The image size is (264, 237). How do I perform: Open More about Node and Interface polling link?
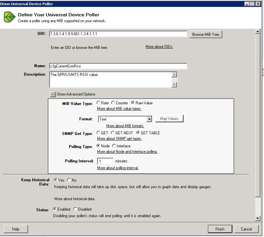pyautogui.click(x=127, y=152)
